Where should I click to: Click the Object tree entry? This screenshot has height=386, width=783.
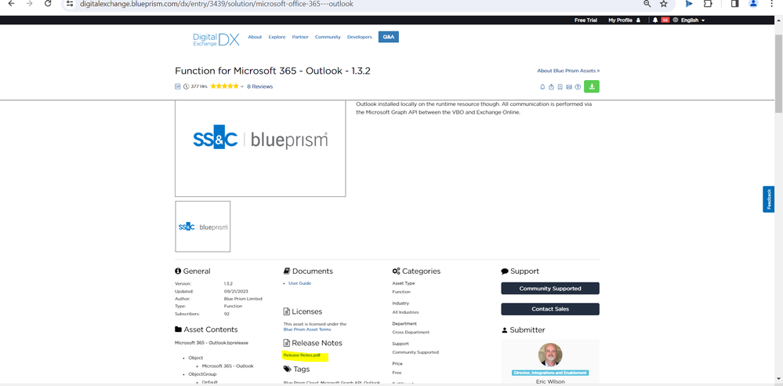pos(196,358)
